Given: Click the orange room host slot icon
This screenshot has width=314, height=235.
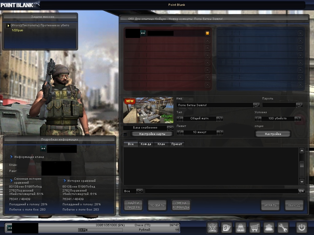Looking at the screenshot, I should (x=207, y=33).
